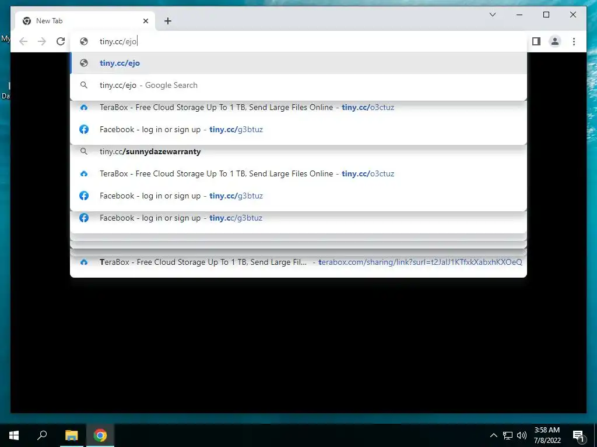Open the Windows Start menu
The image size is (597, 447).
pyautogui.click(x=14, y=435)
